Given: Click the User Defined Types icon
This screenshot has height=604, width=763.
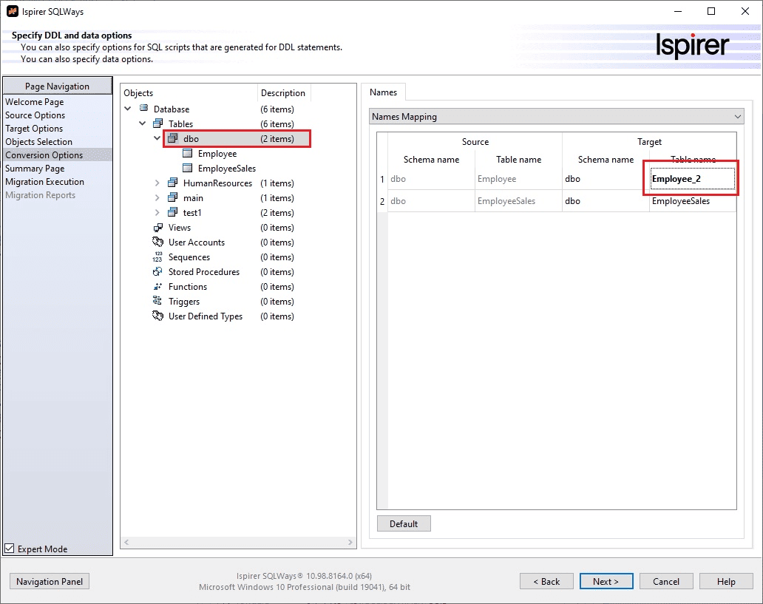Looking at the screenshot, I should pyautogui.click(x=157, y=316).
